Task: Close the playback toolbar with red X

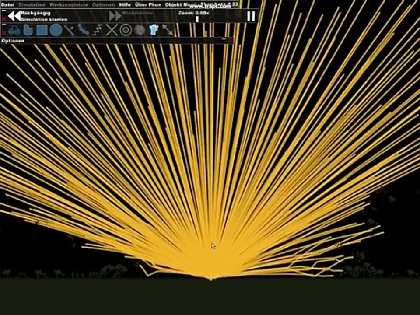Action: [4, 19]
